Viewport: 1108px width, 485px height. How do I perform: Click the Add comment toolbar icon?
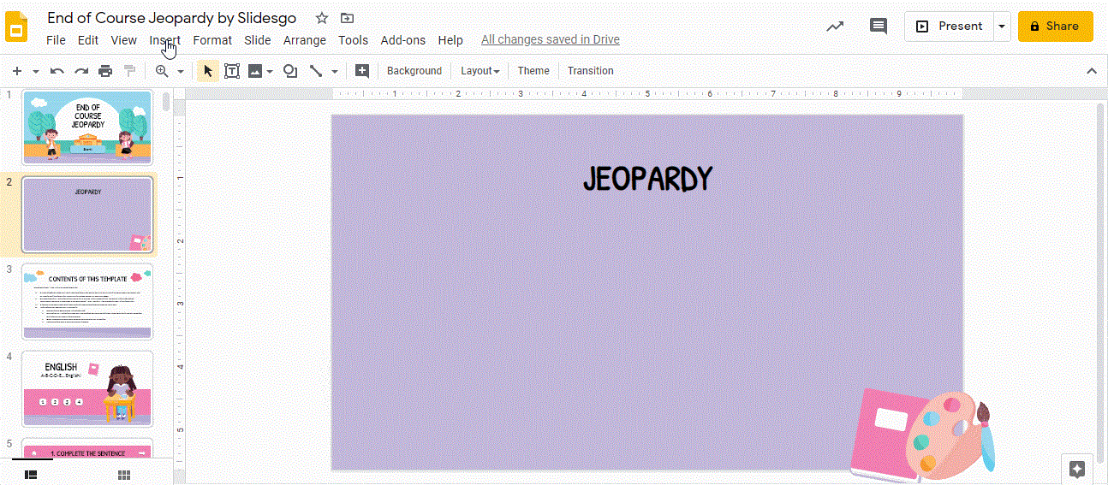[362, 71]
